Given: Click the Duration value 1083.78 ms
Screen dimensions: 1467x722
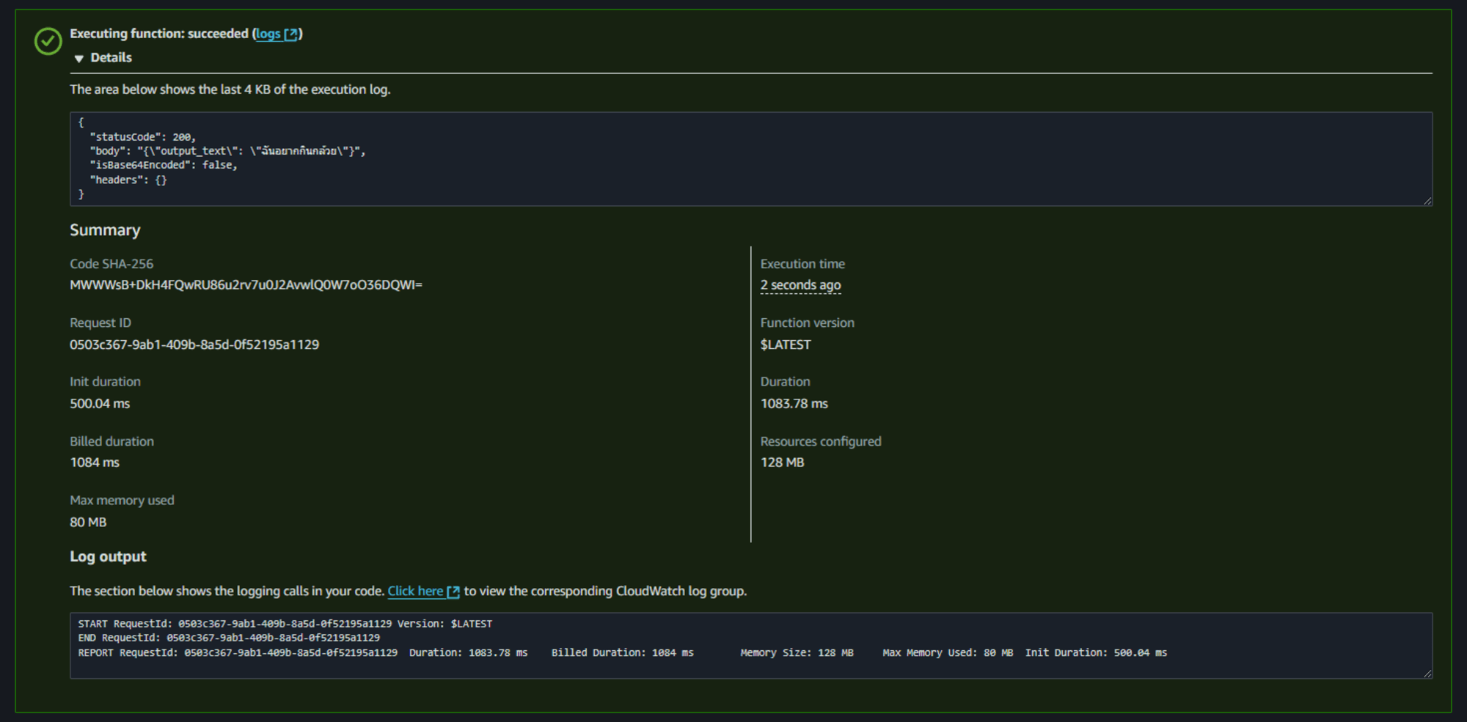Looking at the screenshot, I should [x=794, y=404].
